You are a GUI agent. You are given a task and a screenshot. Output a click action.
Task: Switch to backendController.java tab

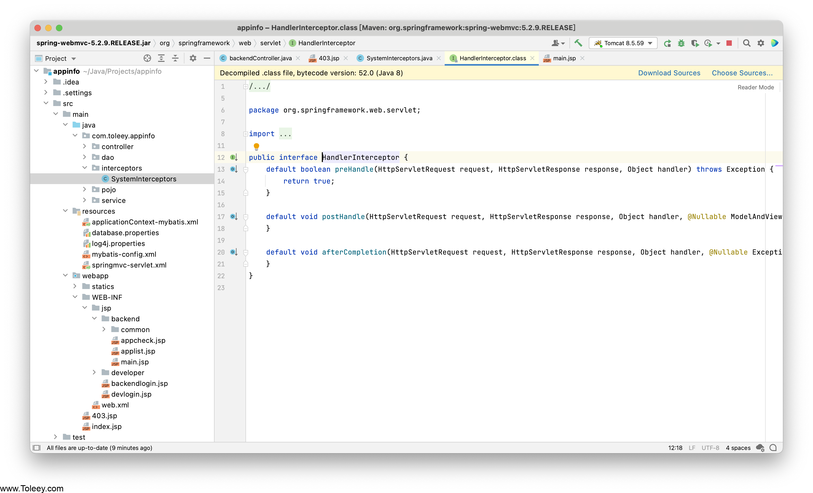[260, 58]
